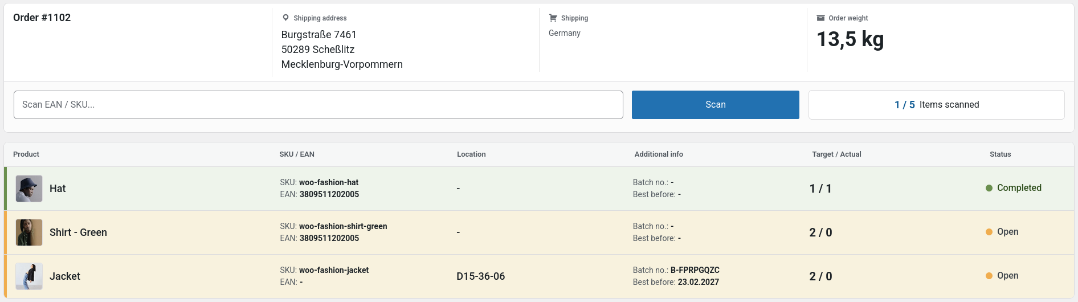Image resolution: width=1078 pixels, height=302 pixels.
Task: Click the Target / Actual column header
Action: tap(836, 154)
